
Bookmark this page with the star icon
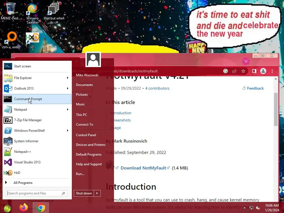click(x=243, y=71)
